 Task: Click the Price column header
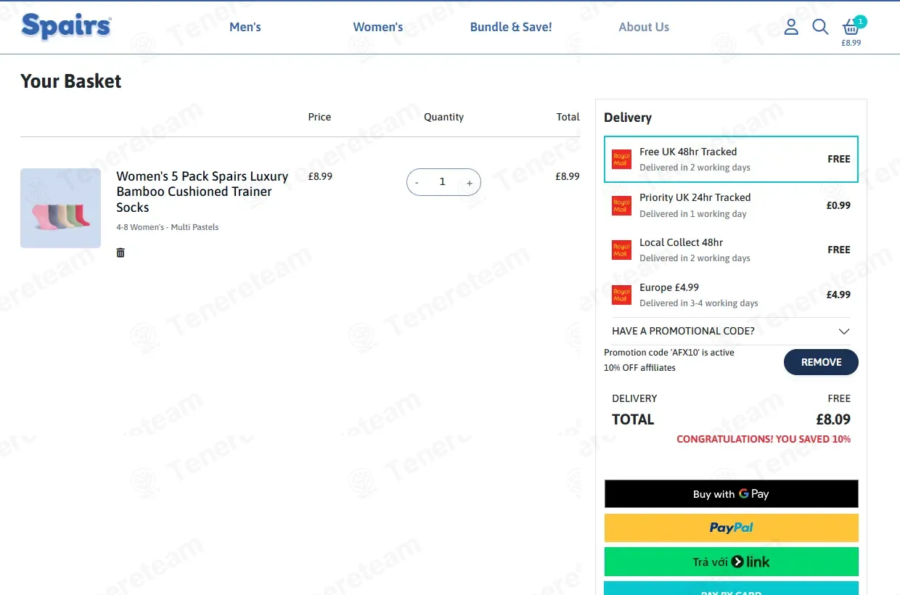click(x=319, y=117)
